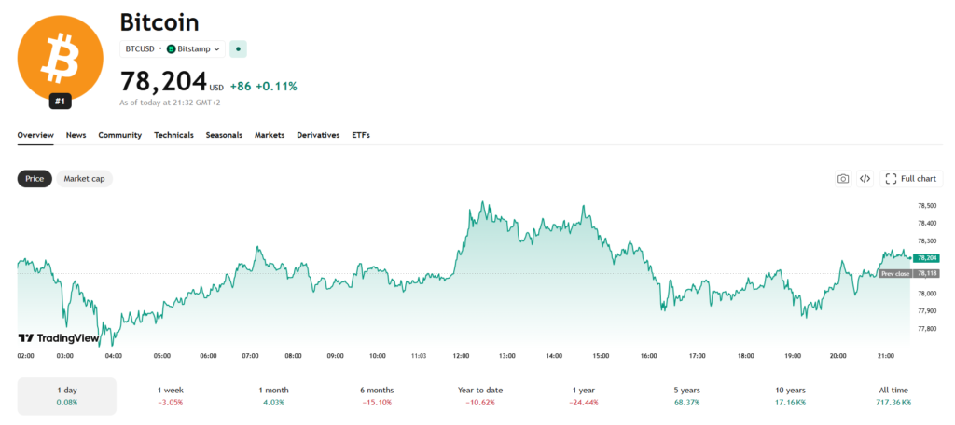
Task: Click the 04:00 time axis label
Action: (112, 356)
